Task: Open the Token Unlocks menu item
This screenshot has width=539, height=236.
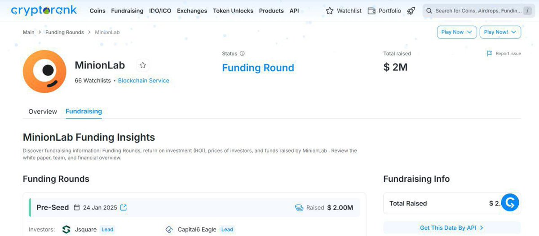Action: click(x=233, y=11)
